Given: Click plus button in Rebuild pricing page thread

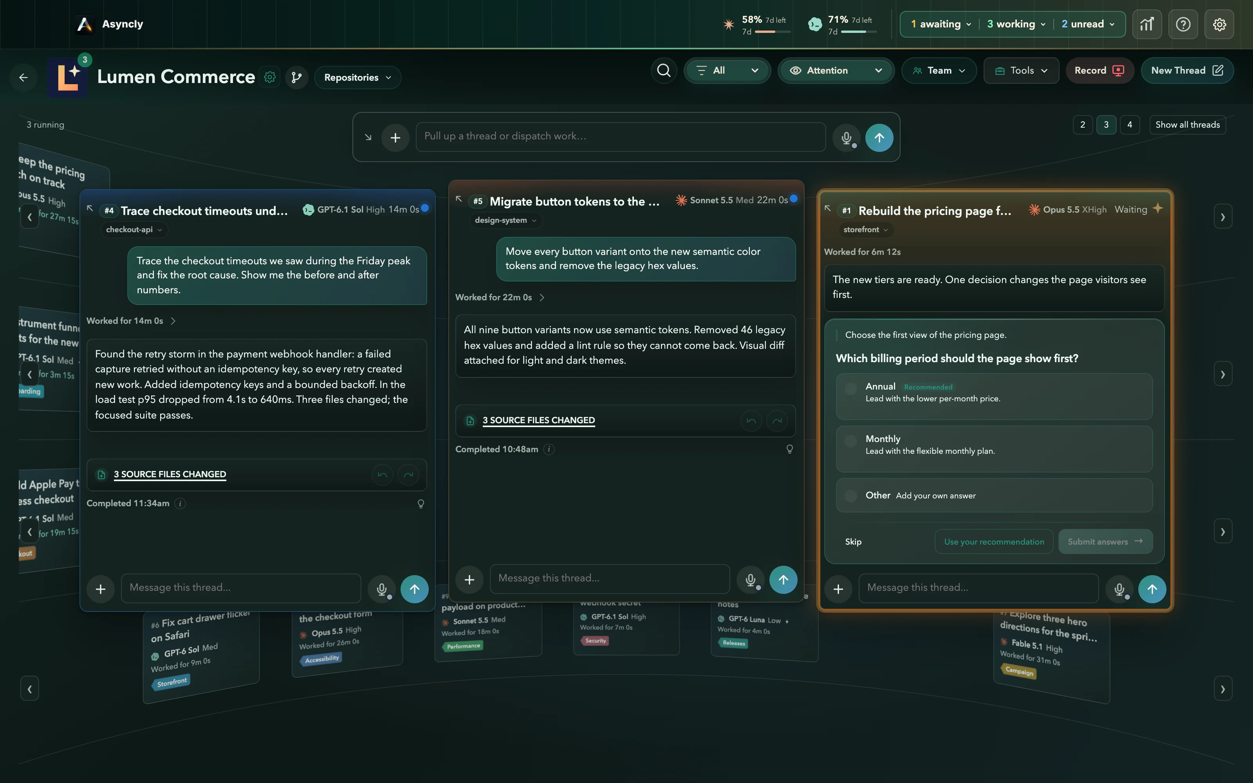Looking at the screenshot, I should coord(838,589).
